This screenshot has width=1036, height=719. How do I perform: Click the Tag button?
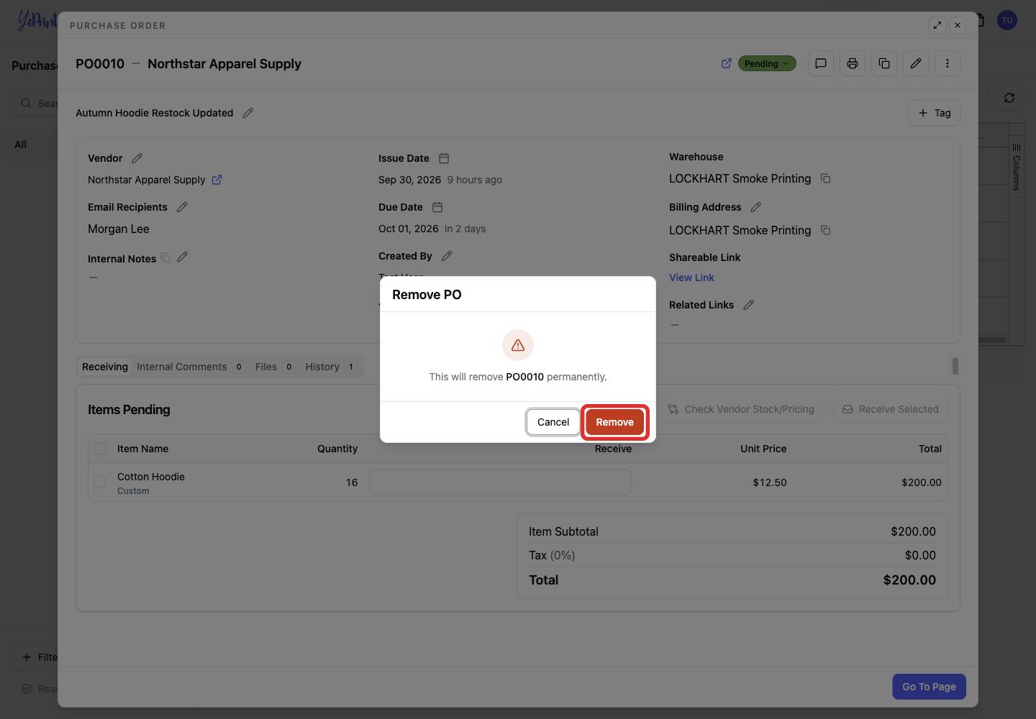[x=934, y=113]
